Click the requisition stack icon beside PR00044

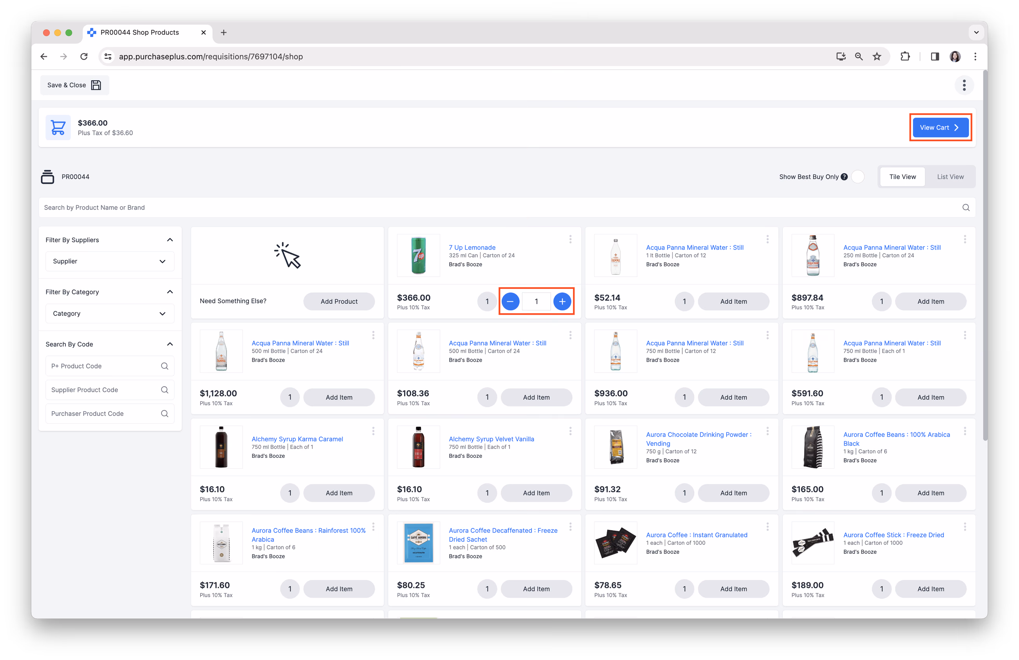click(47, 177)
